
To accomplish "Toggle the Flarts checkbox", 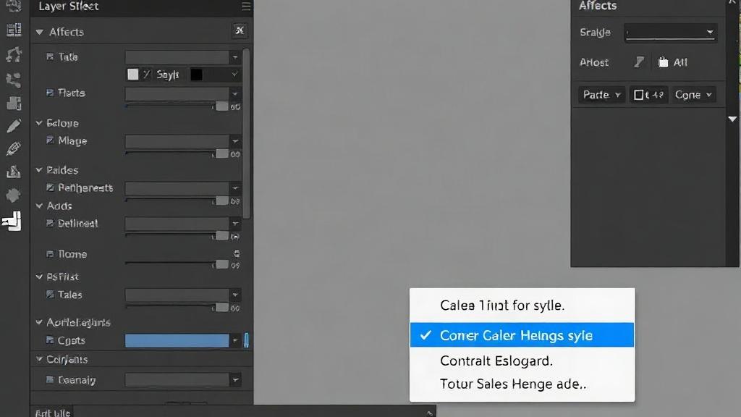I will click(x=50, y=93).
